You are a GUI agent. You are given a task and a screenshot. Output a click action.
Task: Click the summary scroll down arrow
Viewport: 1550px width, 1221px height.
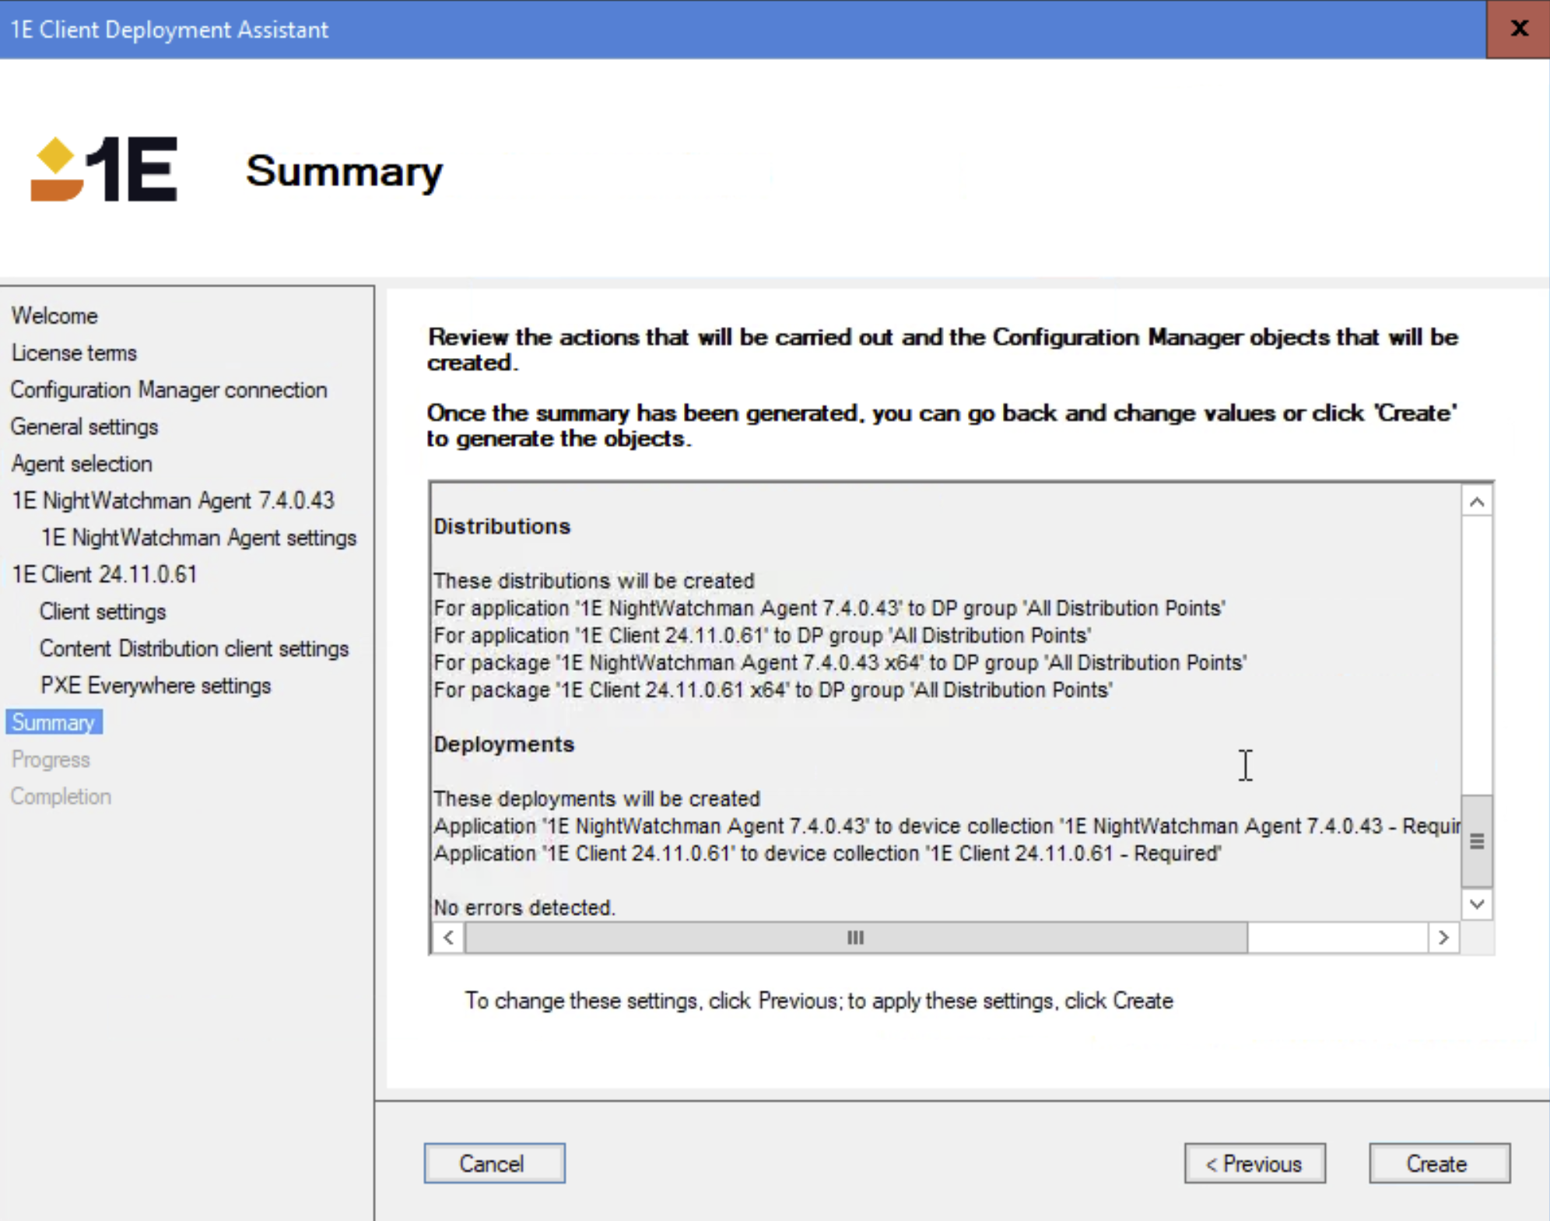[1477, 904]
